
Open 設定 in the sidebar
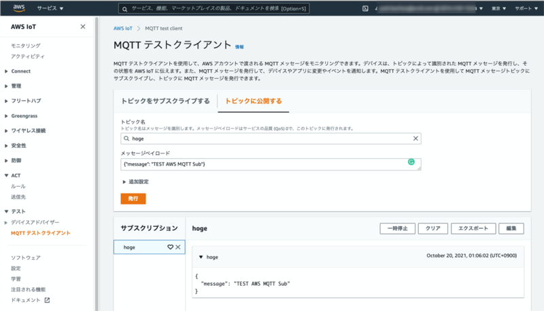tap(16, 268)
